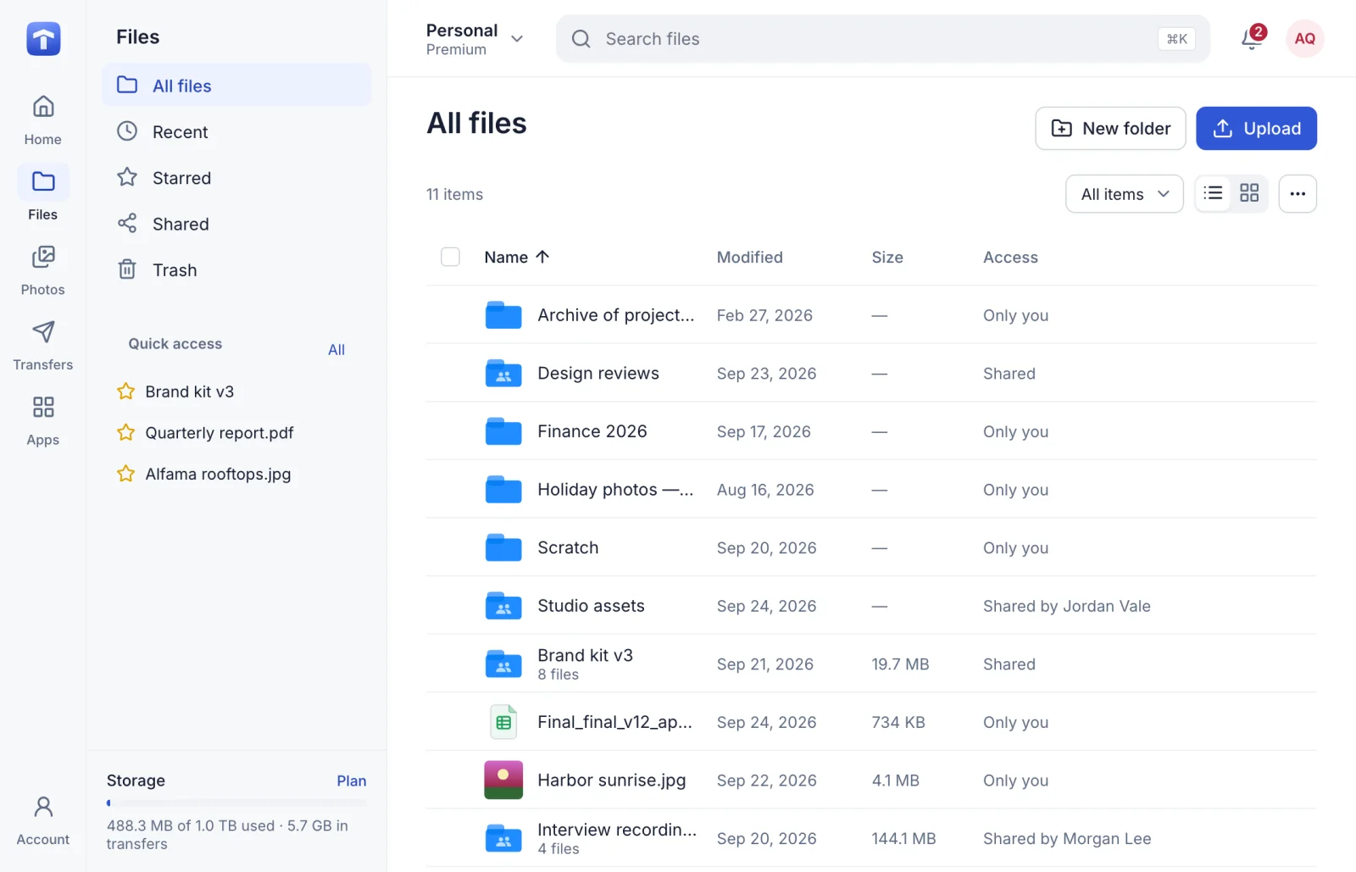Click the ⌘K shortcut badge
Screen dimensions: 1356x872
1176,39
